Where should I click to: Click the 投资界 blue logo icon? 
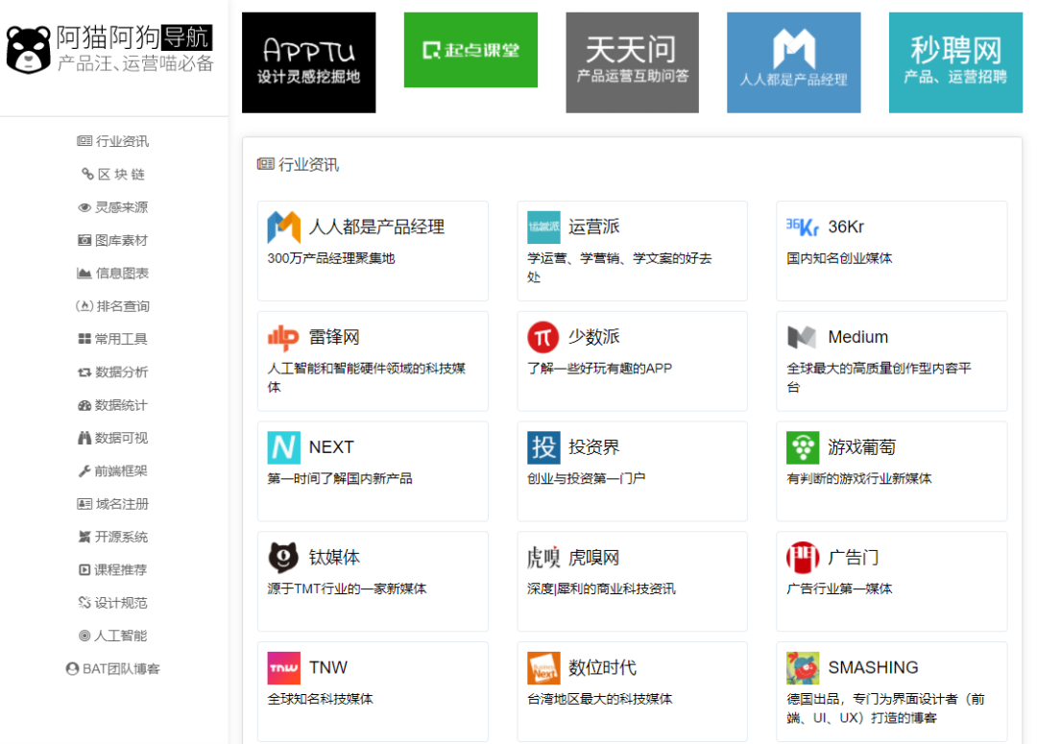tap(543, 447)
